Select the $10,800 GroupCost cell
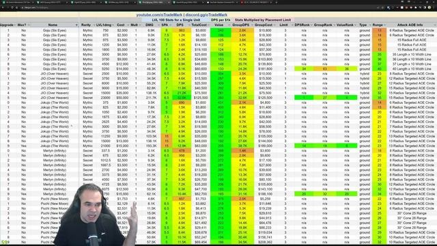Image resolution: width=437 pixels, height=246 pixels. pos(265,30)
